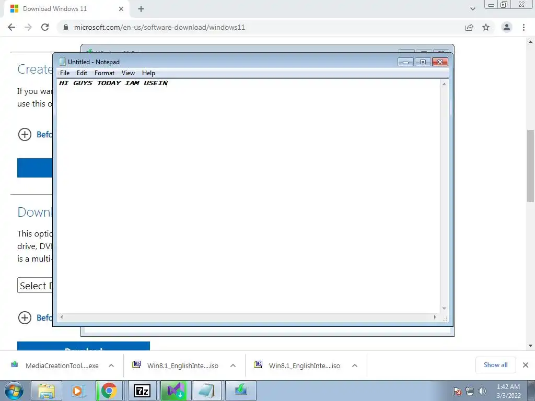Open second Win8.1_EnglishInte iso download
The image size is (535, 401).
click(298, 365)
